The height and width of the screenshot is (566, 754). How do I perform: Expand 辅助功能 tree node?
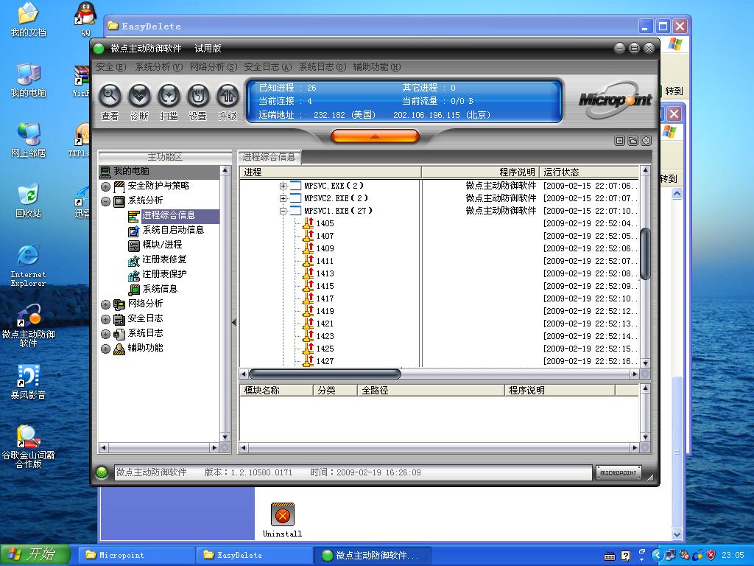(106, 349)
